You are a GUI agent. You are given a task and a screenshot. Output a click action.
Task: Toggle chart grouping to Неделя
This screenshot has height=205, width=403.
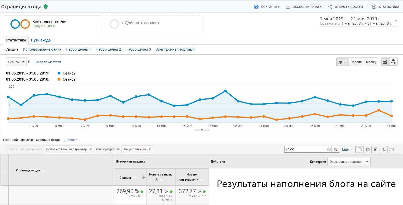pyautogui.click(x=356, y=62)
